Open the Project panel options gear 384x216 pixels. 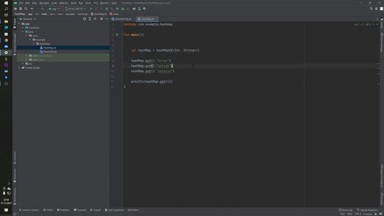pyautogui.click(x=101, y=19)
